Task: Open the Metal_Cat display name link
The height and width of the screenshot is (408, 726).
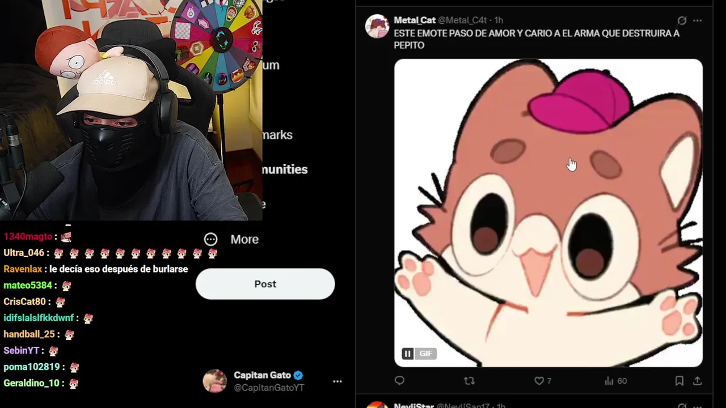Action: pos(415,20)
